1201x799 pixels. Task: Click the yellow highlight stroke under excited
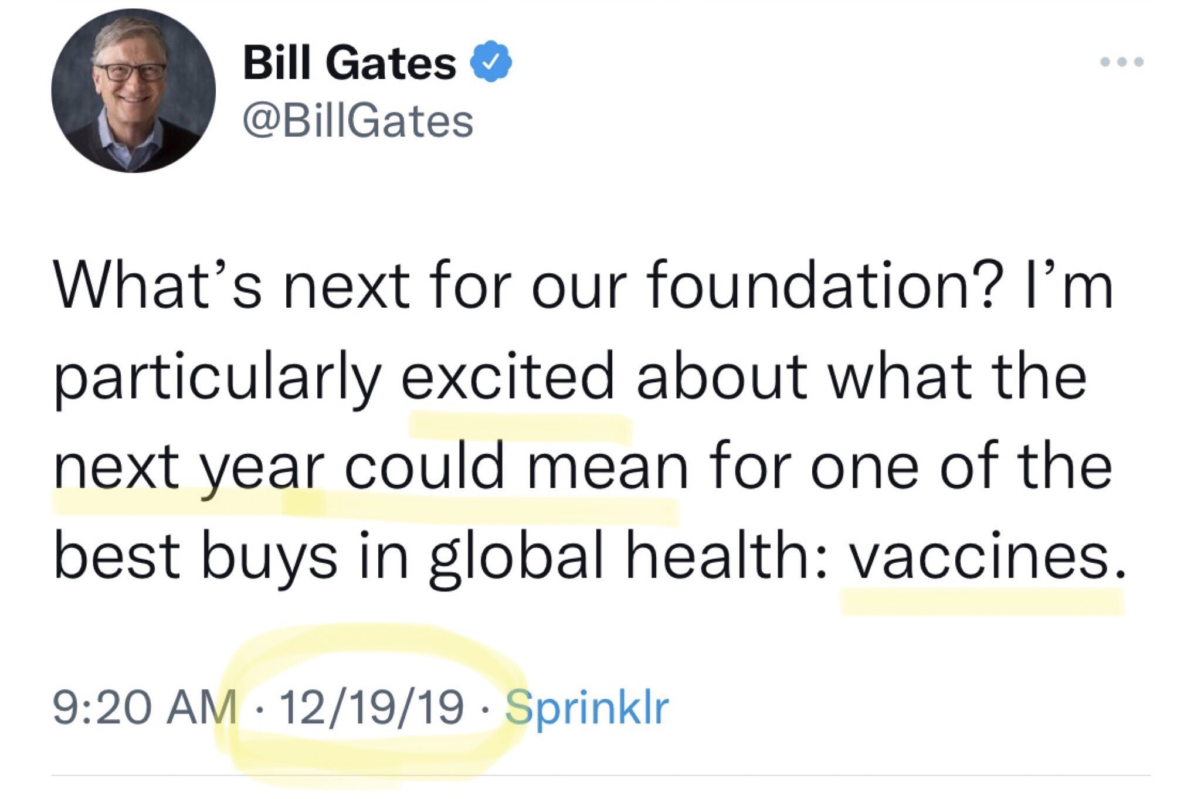tap(521, 424)
